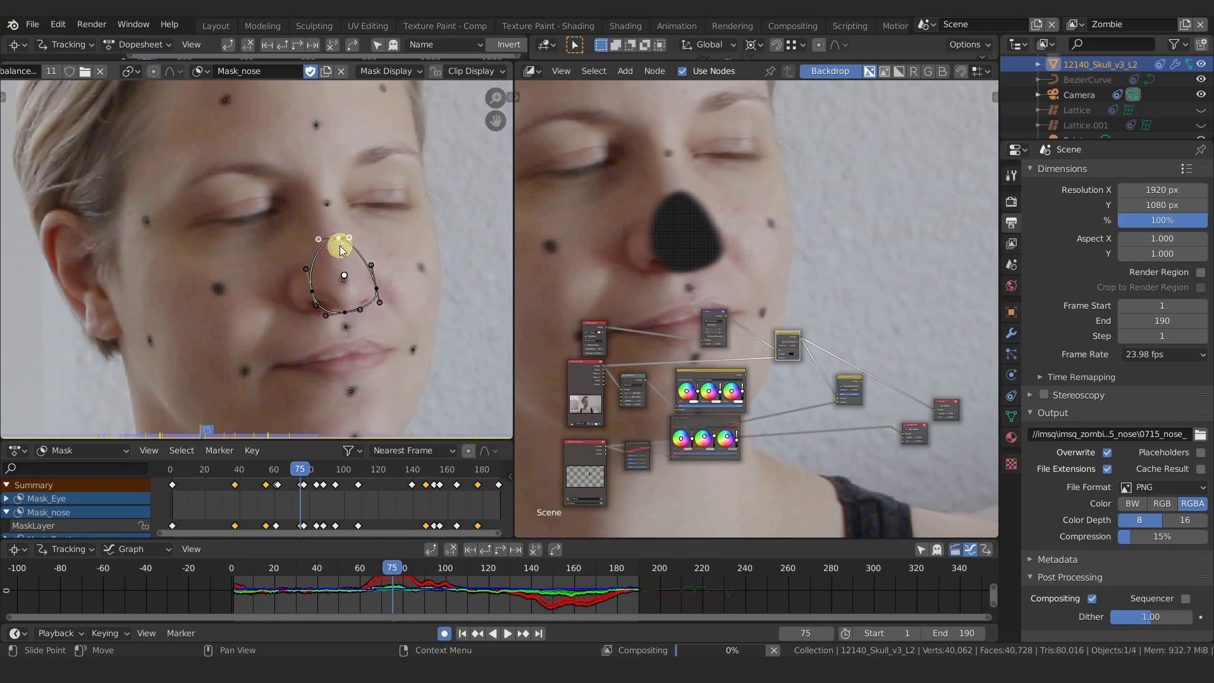Adjust resolution percentage 100% slider
1214x683 pixels.
point(1163,221)
